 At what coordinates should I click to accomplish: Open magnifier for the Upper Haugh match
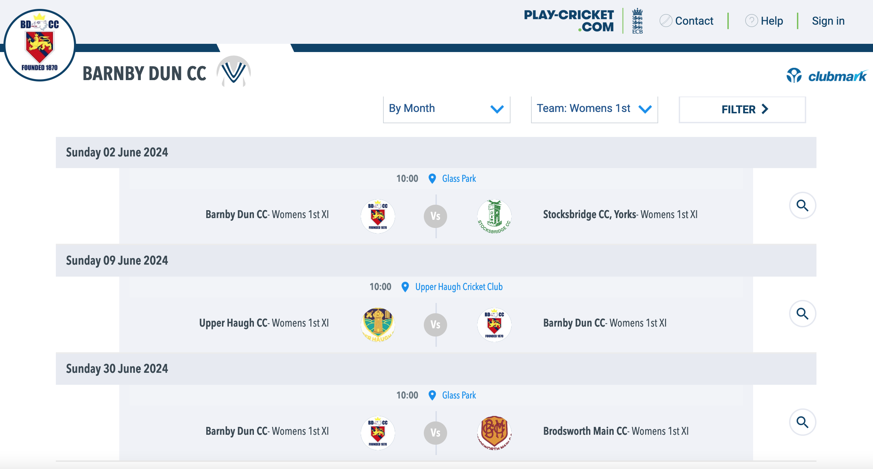[802, 314]
